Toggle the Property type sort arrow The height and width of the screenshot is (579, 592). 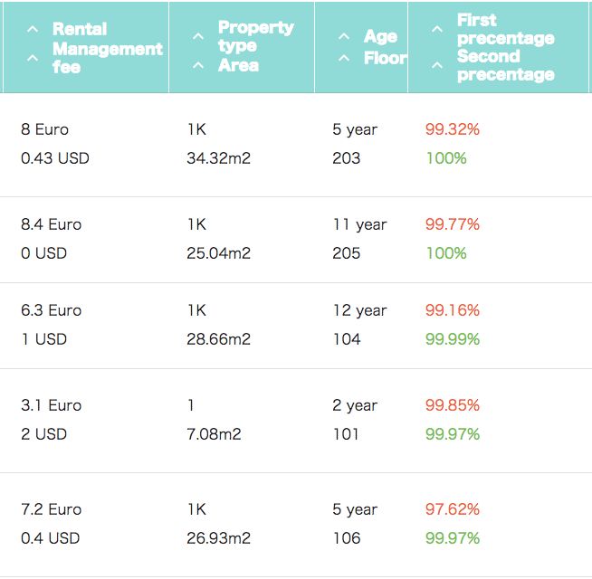[198, 36]
